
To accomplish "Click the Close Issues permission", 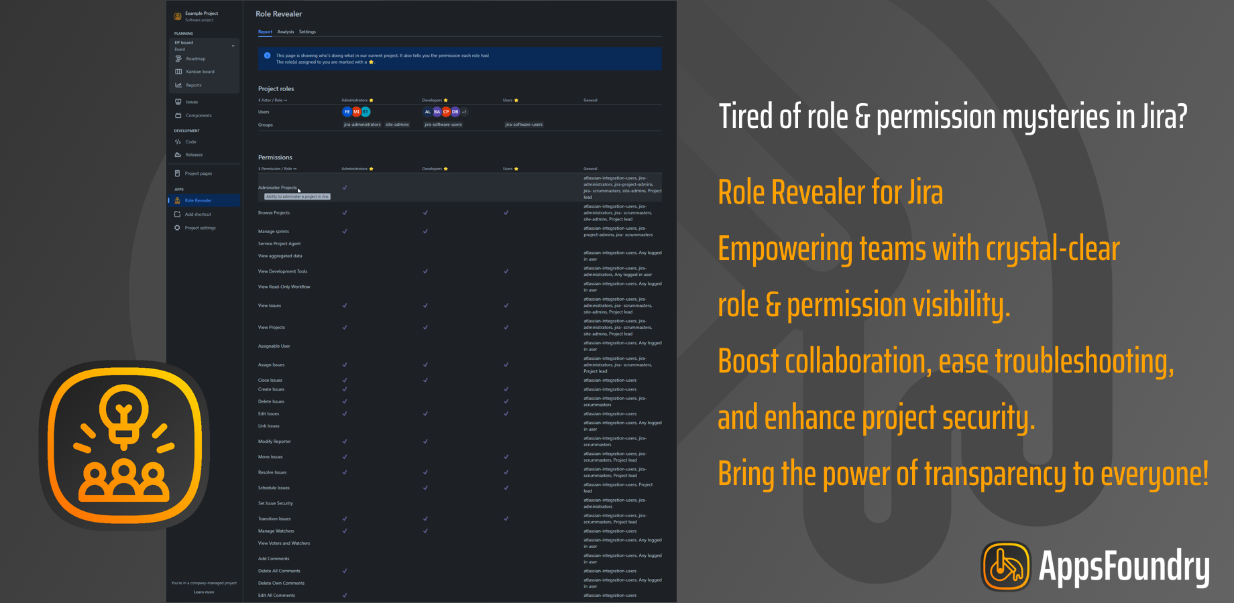I will 270,381.
